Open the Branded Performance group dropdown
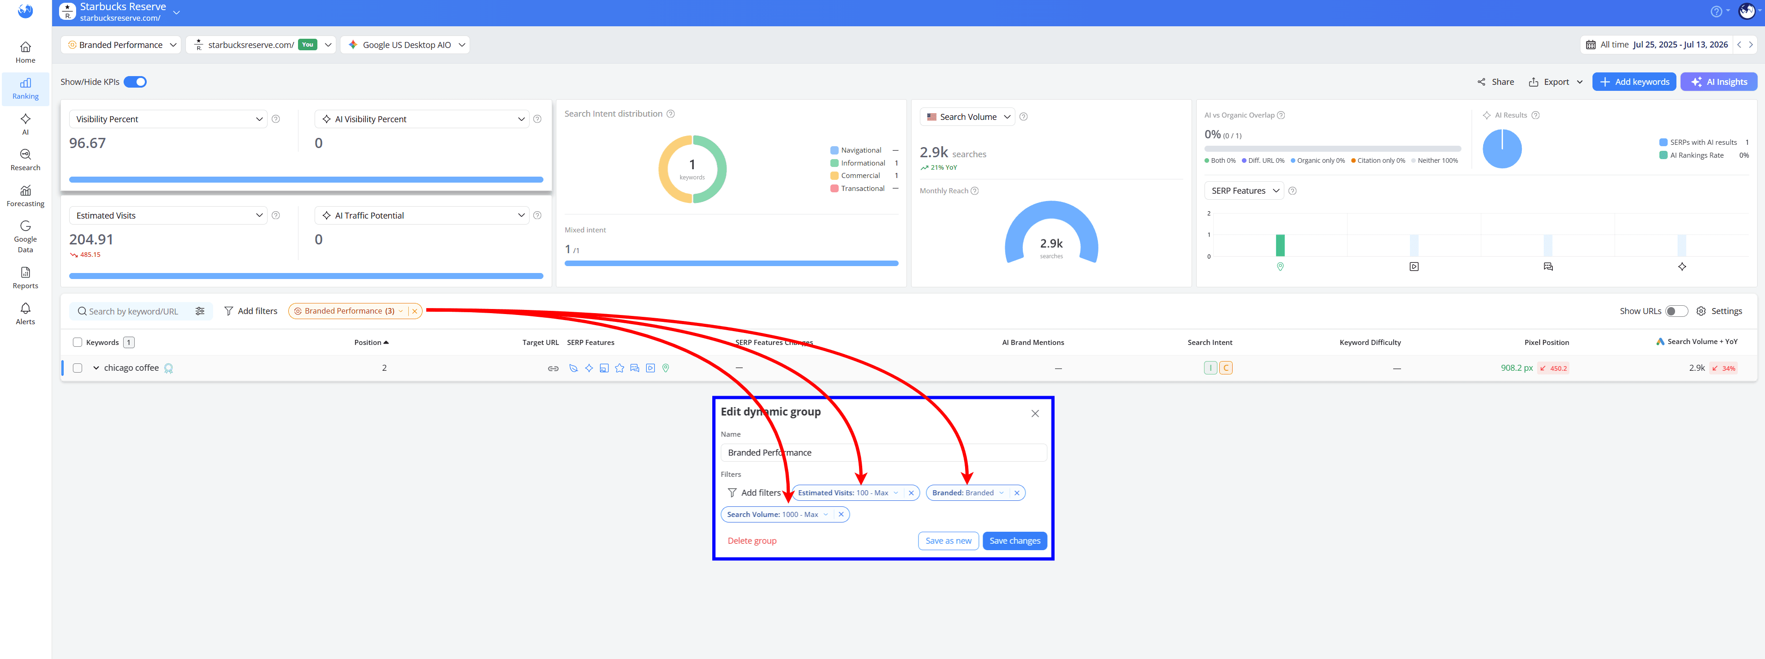This screenshot has height=659, width=1765. tap(121, 45)
